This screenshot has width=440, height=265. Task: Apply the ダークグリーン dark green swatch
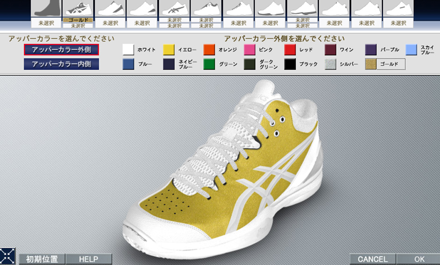click(x=249, y=64)
